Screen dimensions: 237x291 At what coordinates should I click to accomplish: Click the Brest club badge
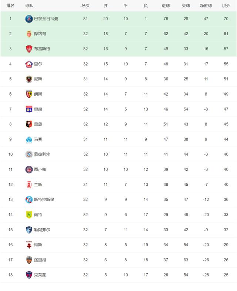point(29,49)
